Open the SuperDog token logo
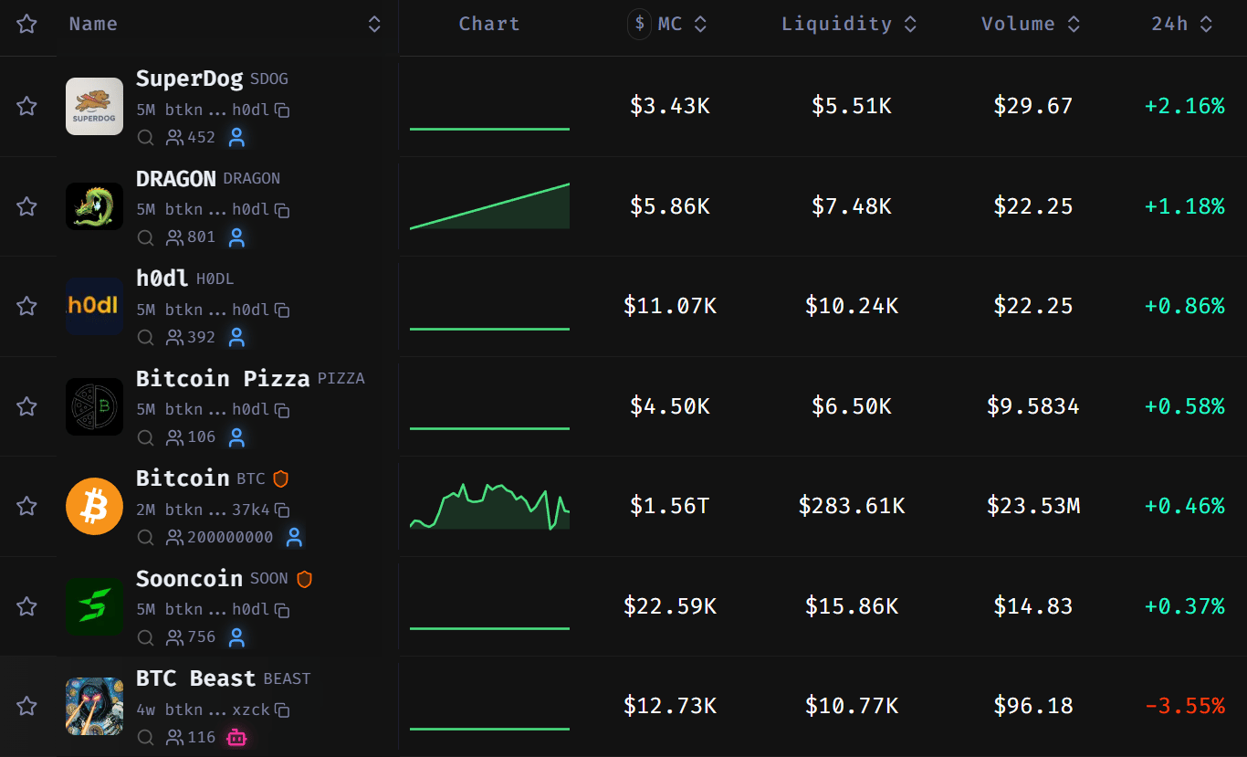 [94, 106]
